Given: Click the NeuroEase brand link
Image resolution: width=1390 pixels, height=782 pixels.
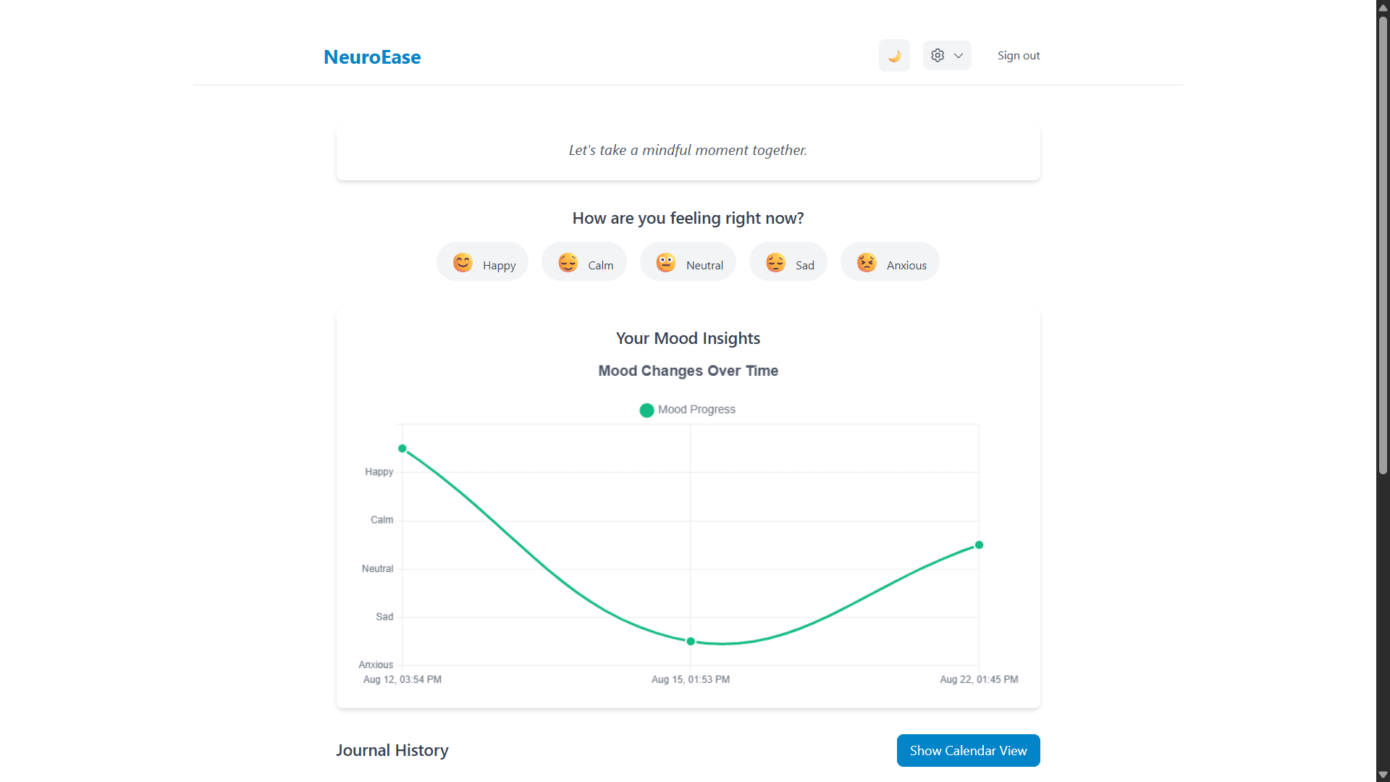Looking at the screenshot, I should click(x=372, y=57).
